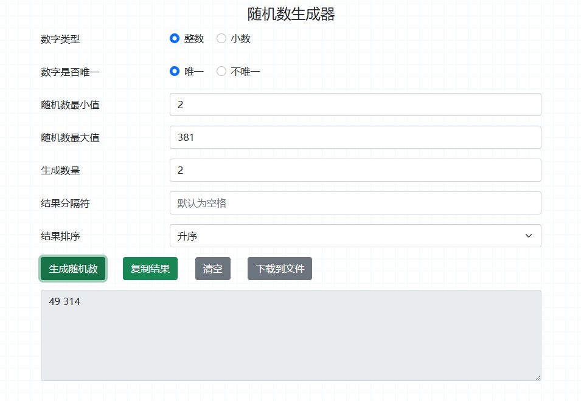Click the 结果排序 label
The width and height of the screenshot is (581, 401).
[x=60, y=236]
